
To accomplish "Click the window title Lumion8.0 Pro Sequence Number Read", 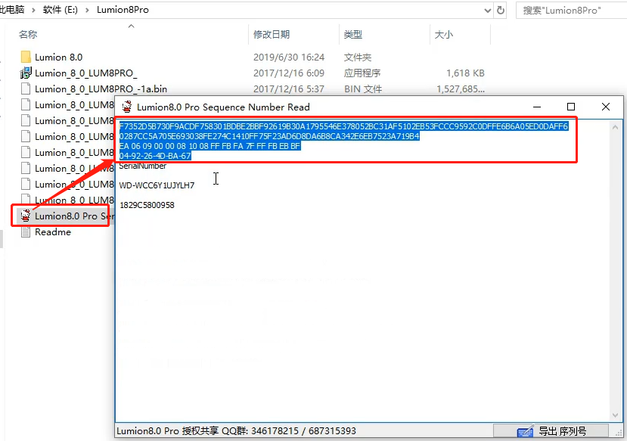I will 223,107.
